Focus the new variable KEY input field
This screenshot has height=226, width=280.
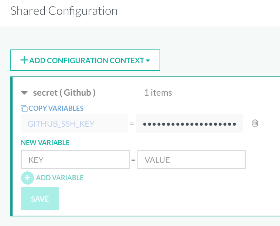[x=75, y=160]
